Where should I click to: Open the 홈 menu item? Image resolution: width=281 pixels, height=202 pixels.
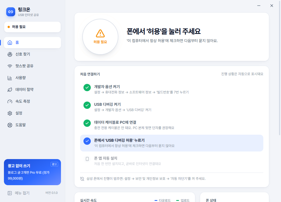(32, 43)
